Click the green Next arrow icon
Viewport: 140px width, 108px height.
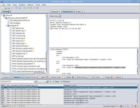(54, 82)
